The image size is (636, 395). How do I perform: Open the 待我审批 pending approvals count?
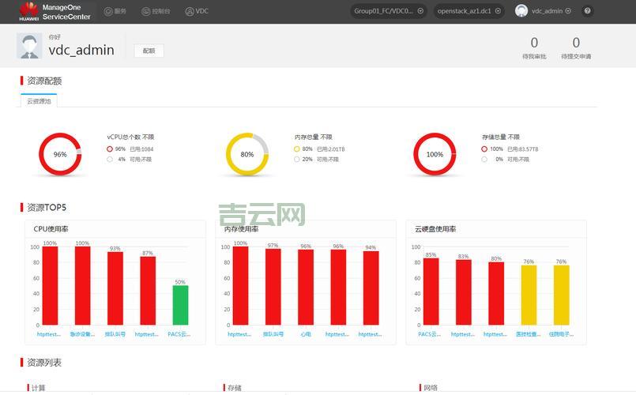(534, 43)
